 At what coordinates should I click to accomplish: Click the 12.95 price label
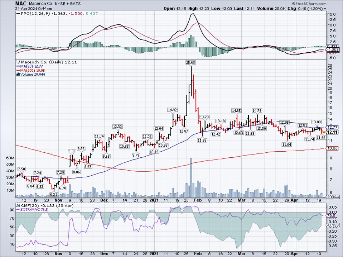tap(285, 122)
